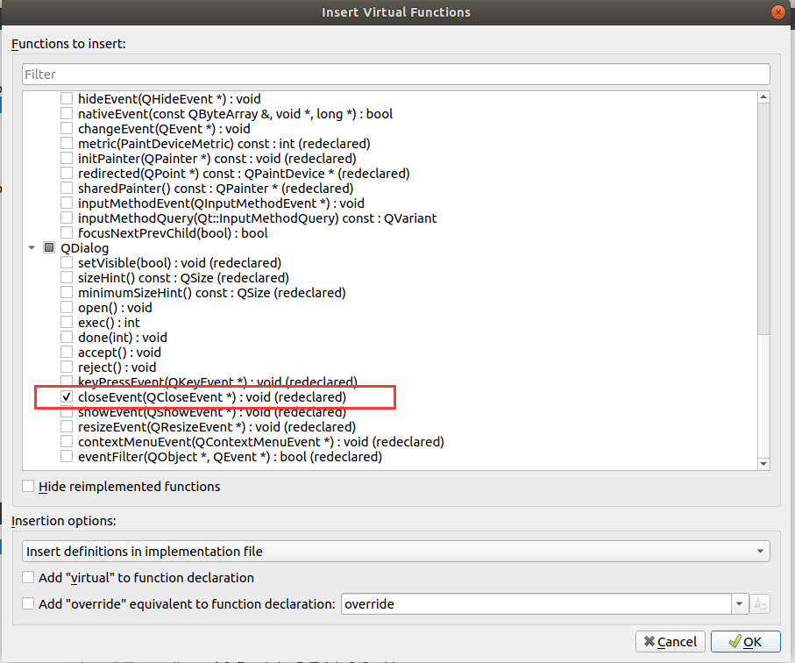Enable inputMethodEvent checkbox
The width and height of the screenshot is (795, 663).
(x=67, y=203)
